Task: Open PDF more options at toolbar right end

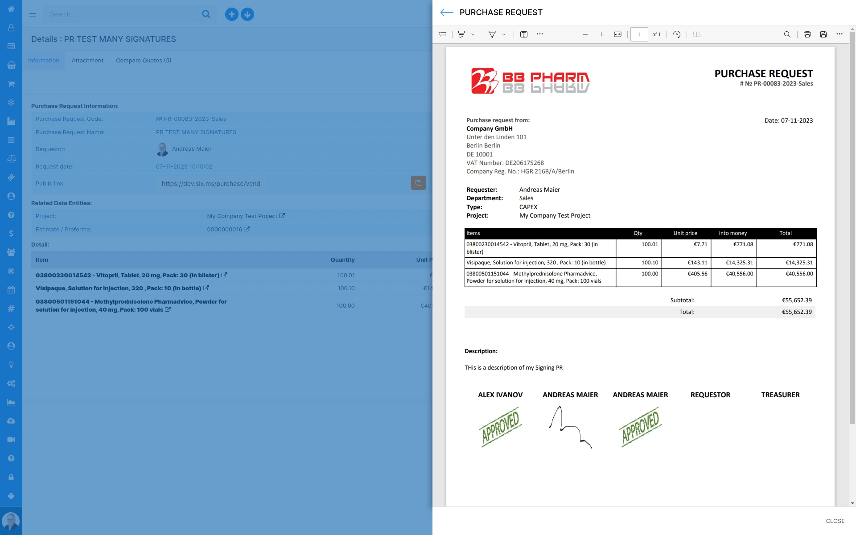Action: (x=840, y=34)
